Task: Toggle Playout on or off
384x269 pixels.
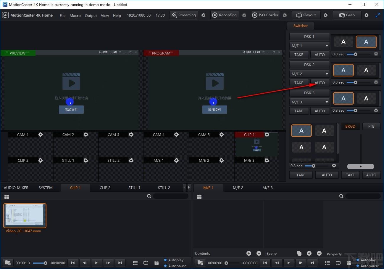Action: [306, 15]
